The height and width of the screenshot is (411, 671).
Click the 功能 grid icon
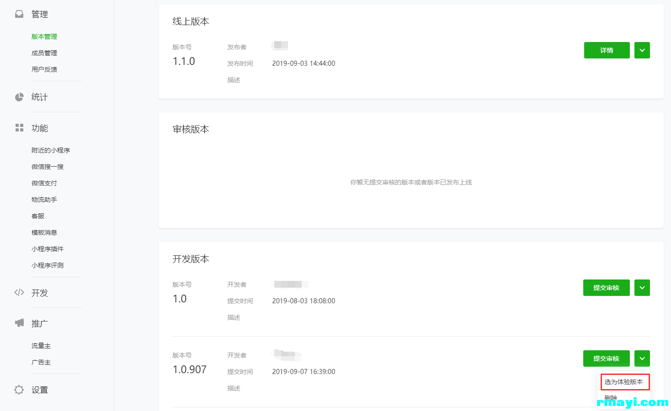point(19,128)
